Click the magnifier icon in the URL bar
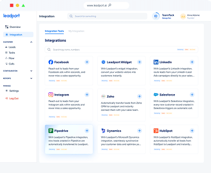This screenshot has height=173, width=211. tap(110, 5)
